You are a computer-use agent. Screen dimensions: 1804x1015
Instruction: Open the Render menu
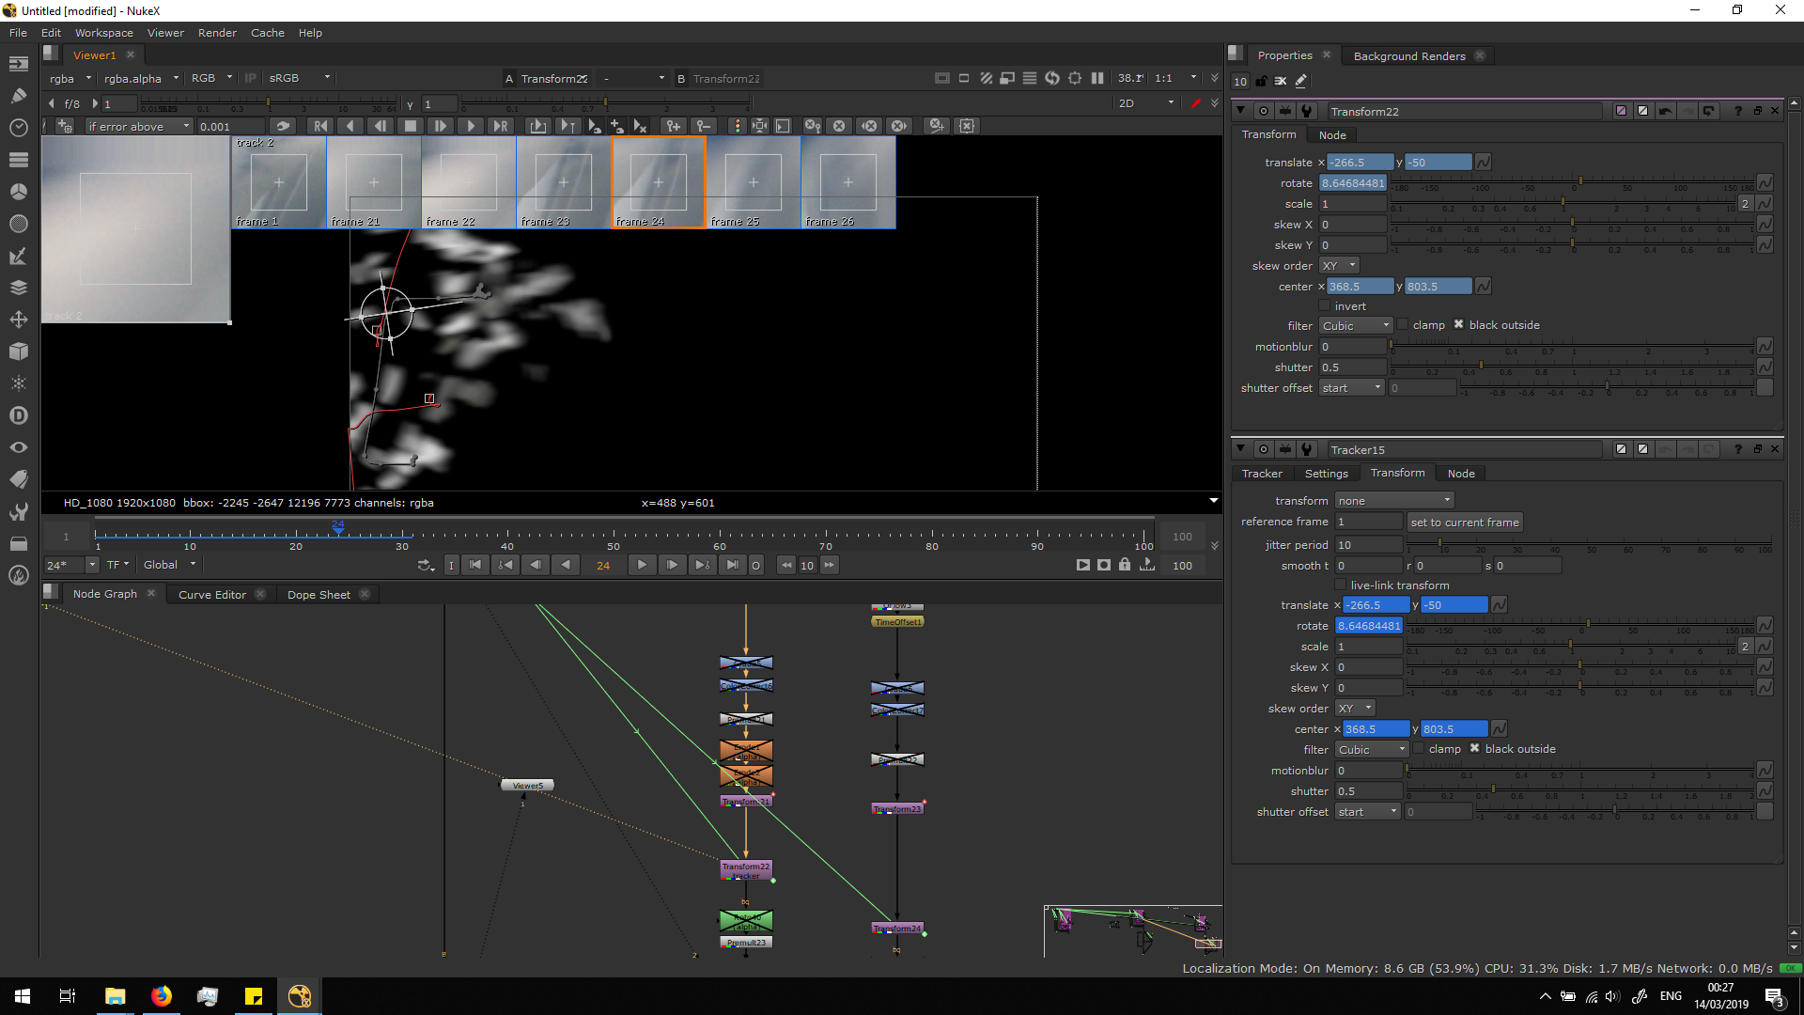[x=217, y=33]
